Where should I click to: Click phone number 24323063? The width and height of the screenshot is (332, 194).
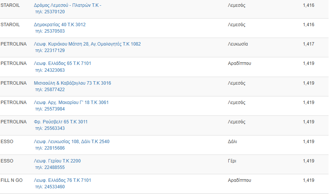pos(50,70)
